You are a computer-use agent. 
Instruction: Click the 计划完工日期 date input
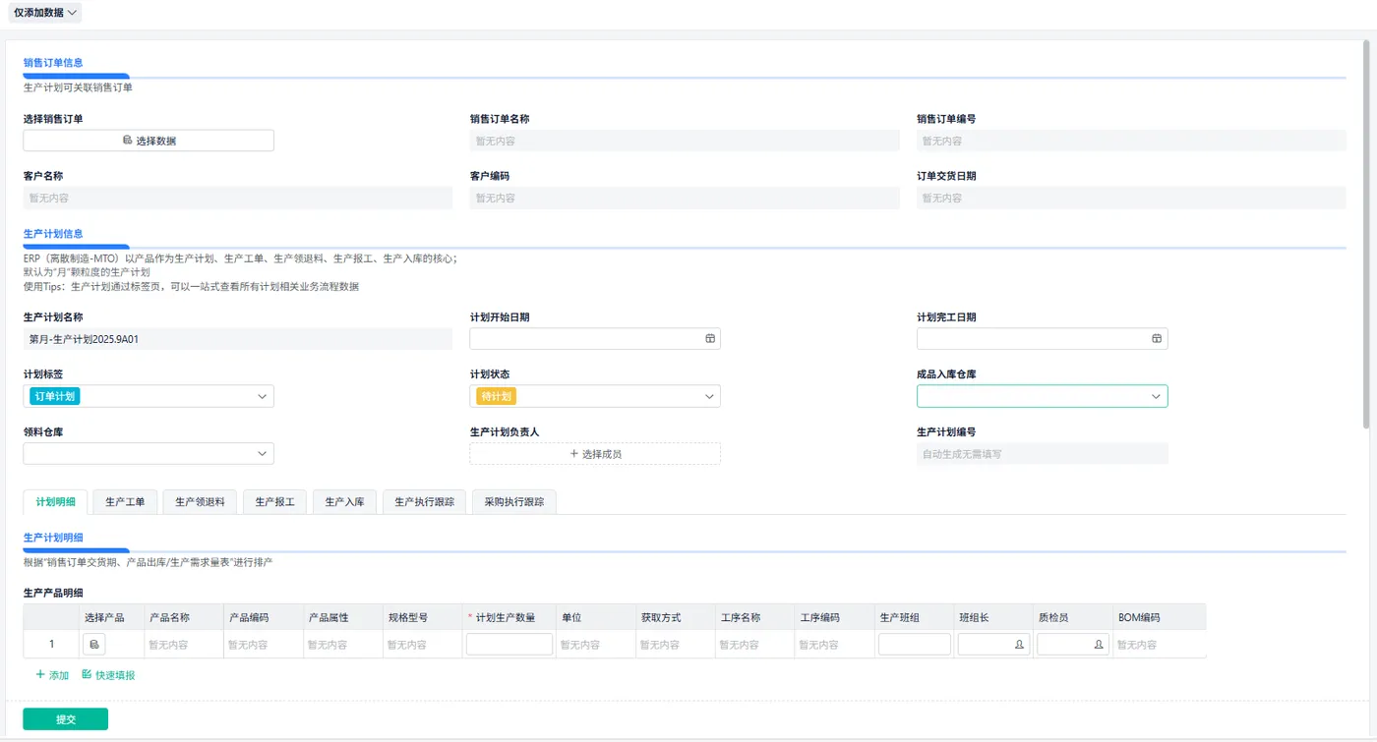pos(1042,338)
